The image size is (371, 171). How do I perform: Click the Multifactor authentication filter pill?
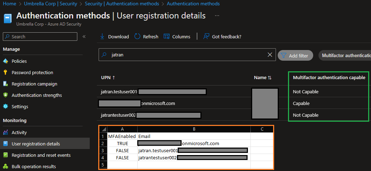coord(345,56)
